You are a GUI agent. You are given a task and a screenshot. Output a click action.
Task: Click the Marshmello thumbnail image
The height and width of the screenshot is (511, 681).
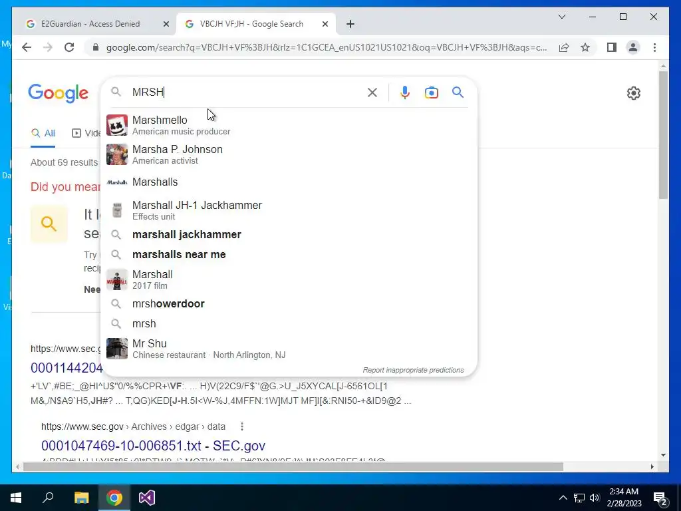pyautogui.click(x=117, y=125)
